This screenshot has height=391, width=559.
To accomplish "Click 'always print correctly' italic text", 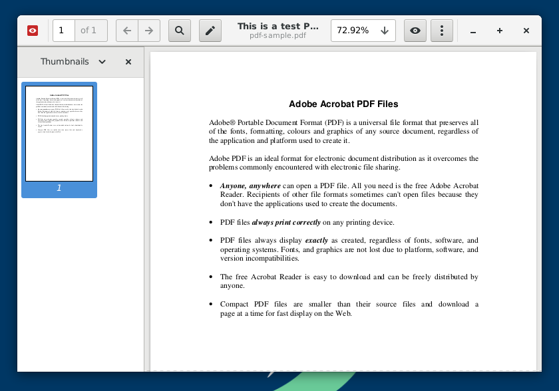I will pyautogui.click(x=286, y=223).
